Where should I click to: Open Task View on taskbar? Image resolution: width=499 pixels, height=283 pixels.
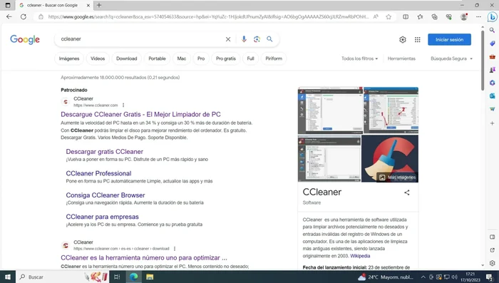click(x=117, y=277)
